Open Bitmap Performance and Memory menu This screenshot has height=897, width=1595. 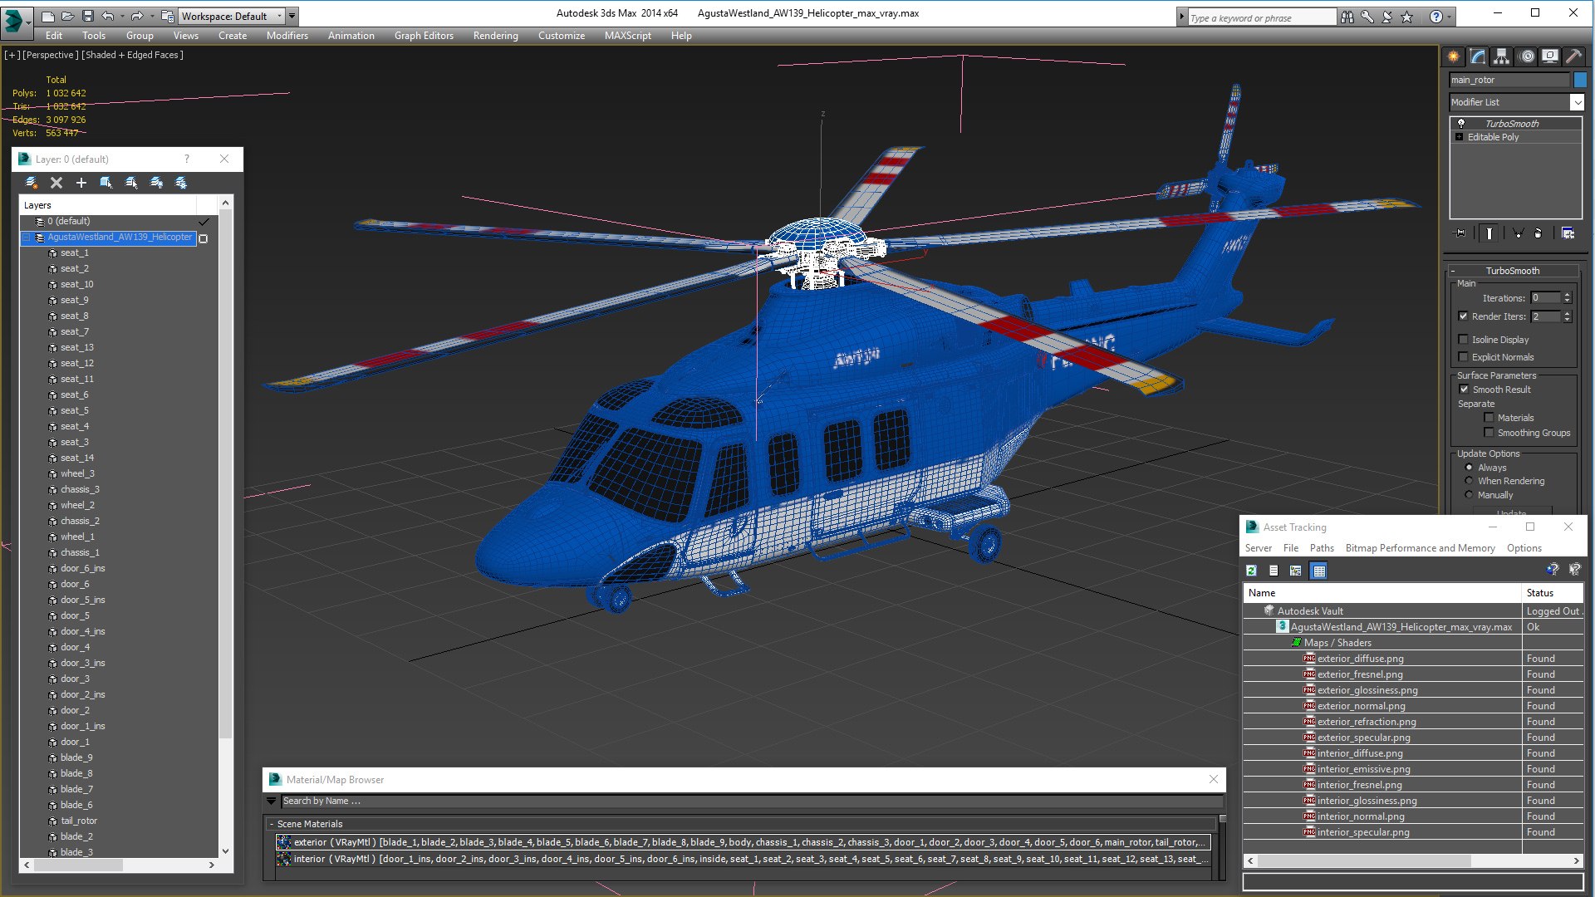point(1421,548)
